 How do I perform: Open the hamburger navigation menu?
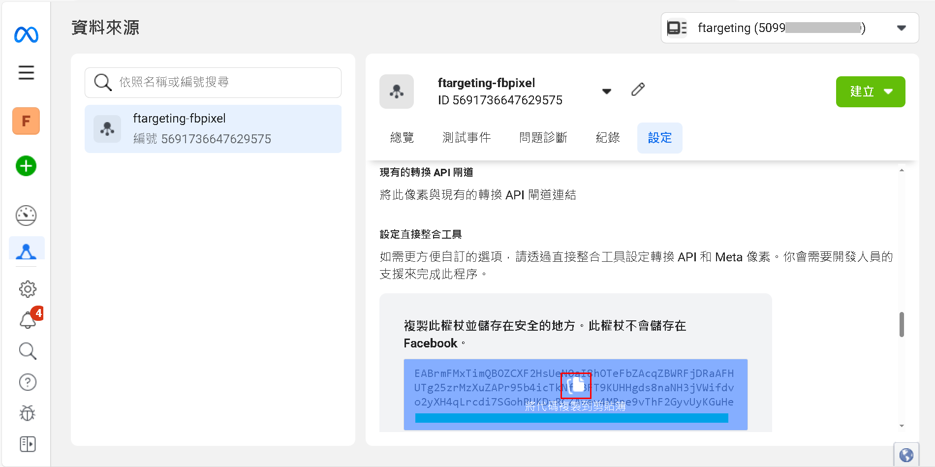pos(27,73)
